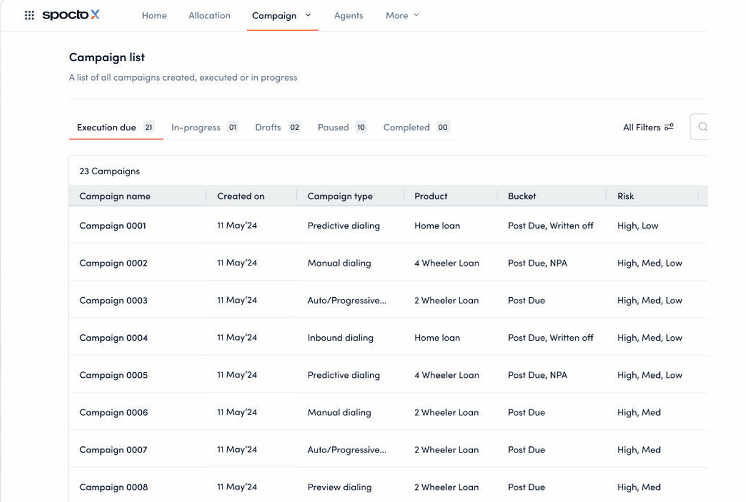Viewport: 746px width, 502px height.
Task: Click Predictive dialing in Campaign 0001 row
Action: click(344, 226)
